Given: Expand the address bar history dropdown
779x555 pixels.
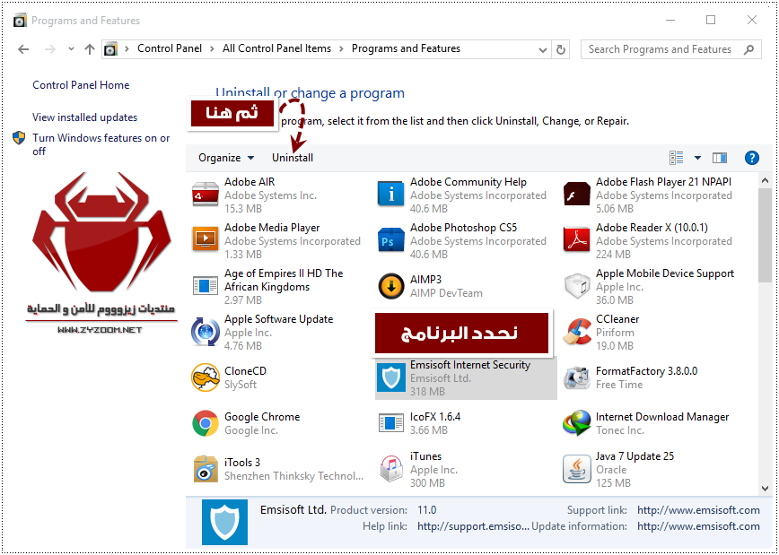Looking at the screenshot, I should click(x=542, y=49).
